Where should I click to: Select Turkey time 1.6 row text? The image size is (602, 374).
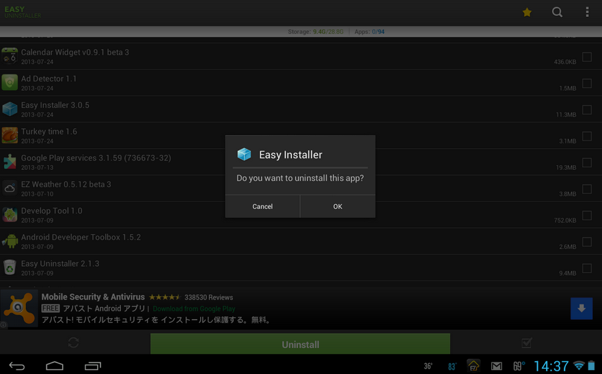49,132
